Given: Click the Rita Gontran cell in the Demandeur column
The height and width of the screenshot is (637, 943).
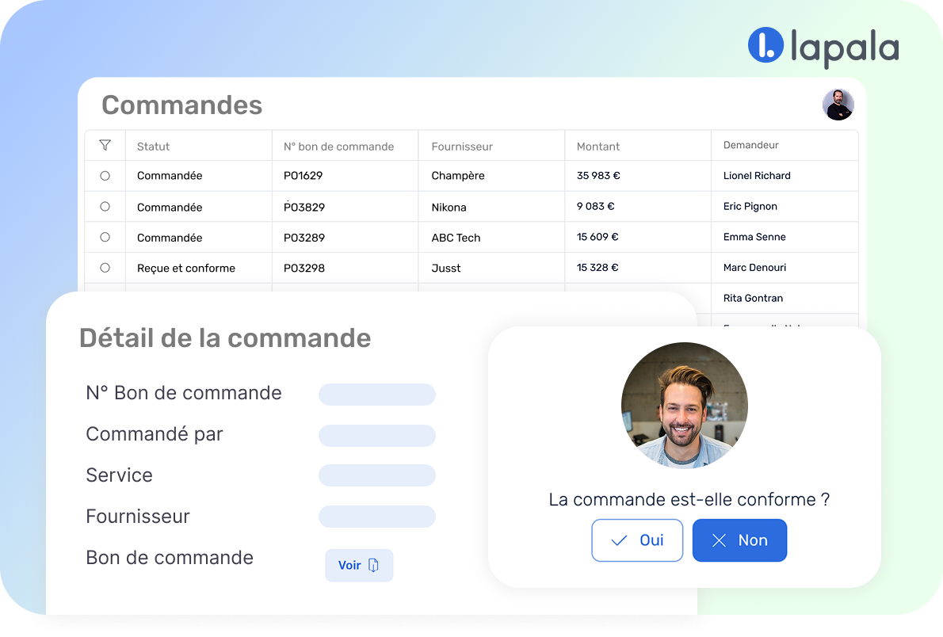Looking at the screenshot, I should [x=752, y=298].
